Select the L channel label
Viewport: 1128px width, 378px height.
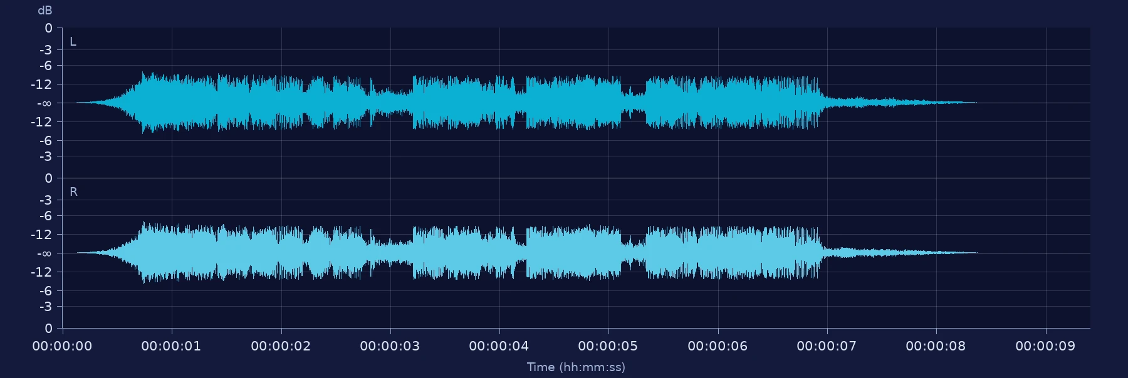tap(73, 42)
